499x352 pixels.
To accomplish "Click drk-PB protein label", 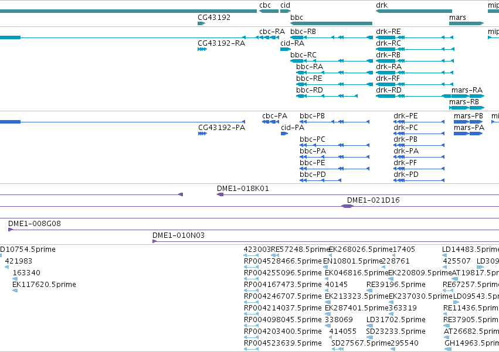I will coord(405,139).
